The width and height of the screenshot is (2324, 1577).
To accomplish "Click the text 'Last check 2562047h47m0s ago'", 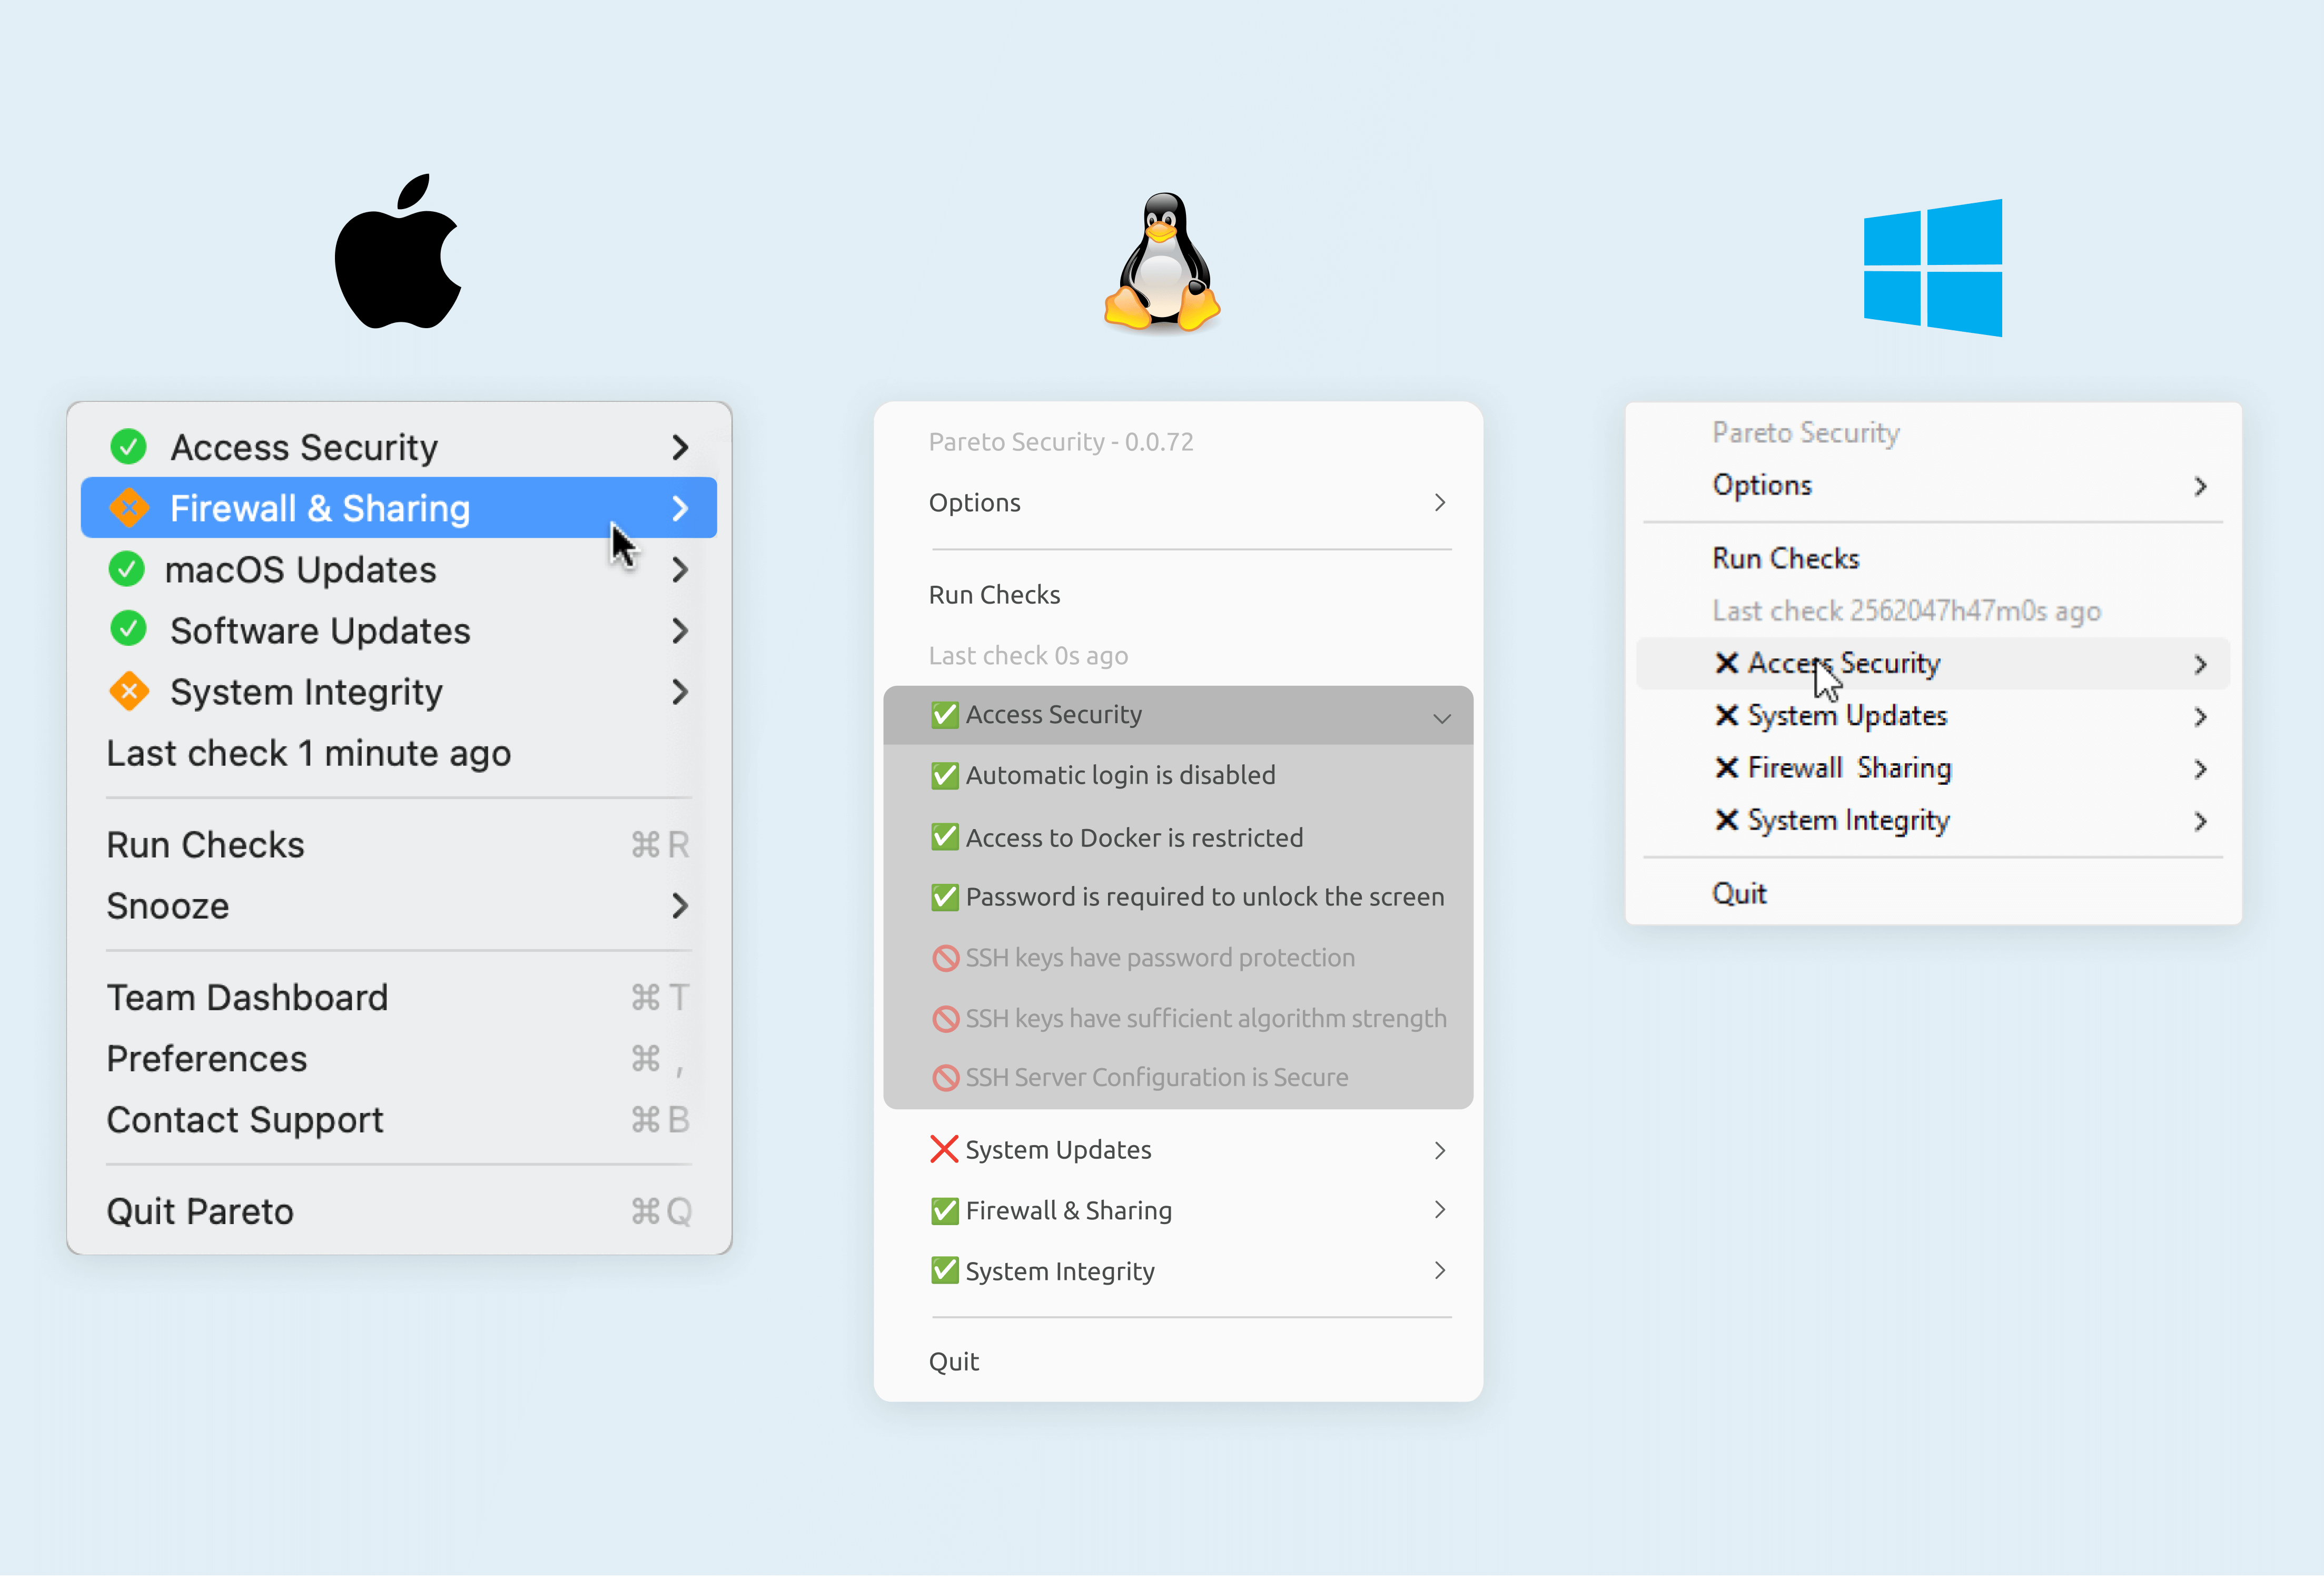I will 1906,611.
